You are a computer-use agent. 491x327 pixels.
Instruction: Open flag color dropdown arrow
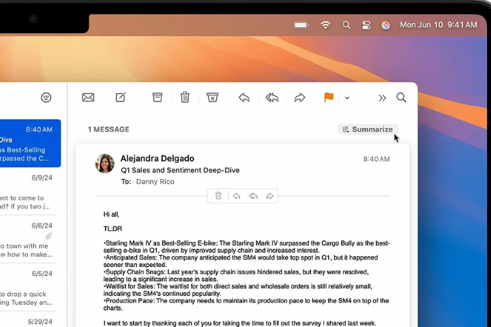coord(347,98)
